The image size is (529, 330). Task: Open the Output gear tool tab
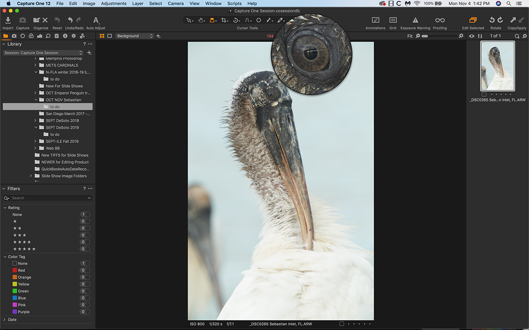point(74,36)
